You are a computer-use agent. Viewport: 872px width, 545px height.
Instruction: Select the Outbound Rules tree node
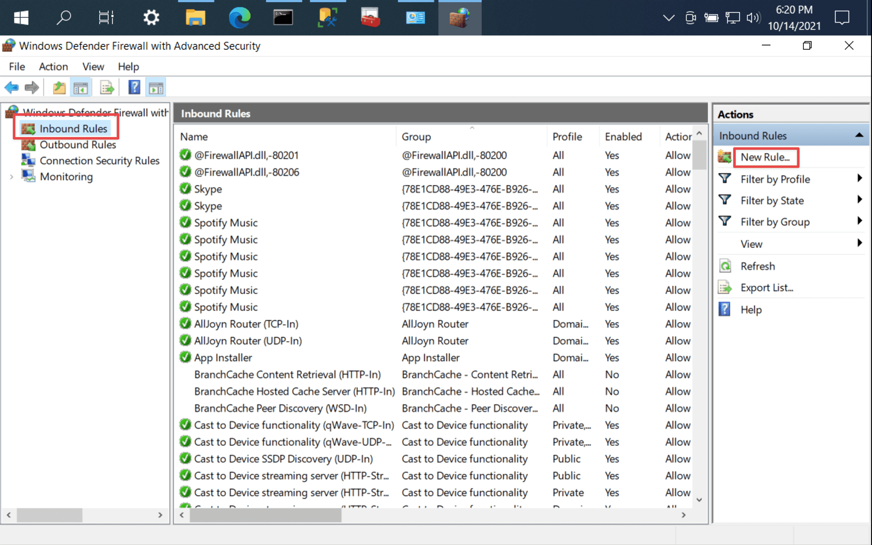[x=78, y=145]
